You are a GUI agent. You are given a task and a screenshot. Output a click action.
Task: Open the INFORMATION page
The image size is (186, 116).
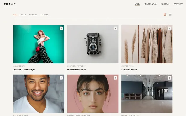coord(151,4)
